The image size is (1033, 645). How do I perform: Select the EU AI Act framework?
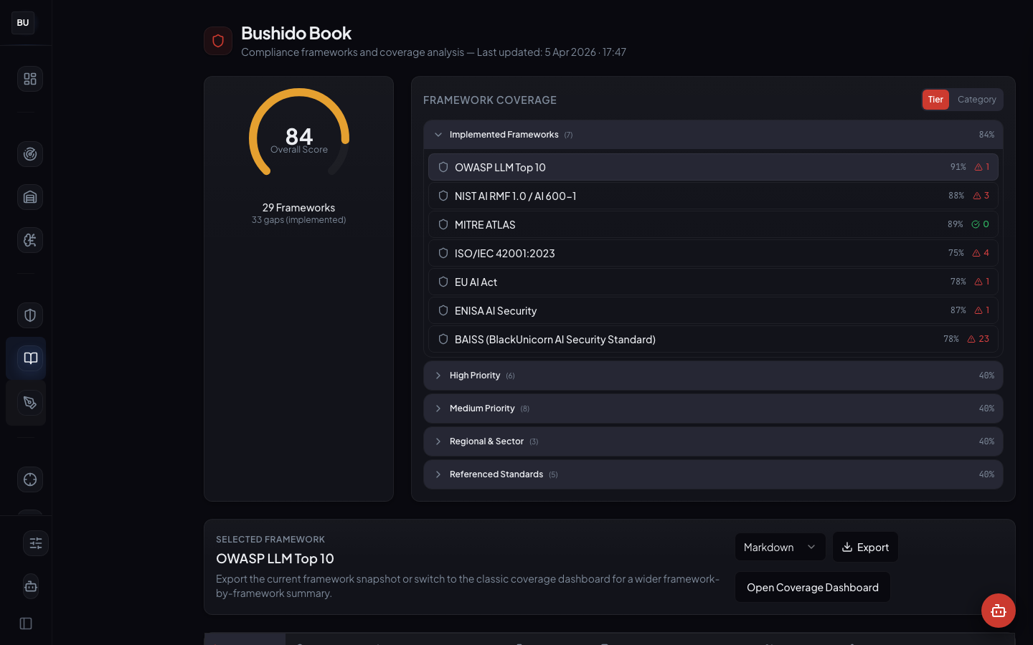point(713,282)
